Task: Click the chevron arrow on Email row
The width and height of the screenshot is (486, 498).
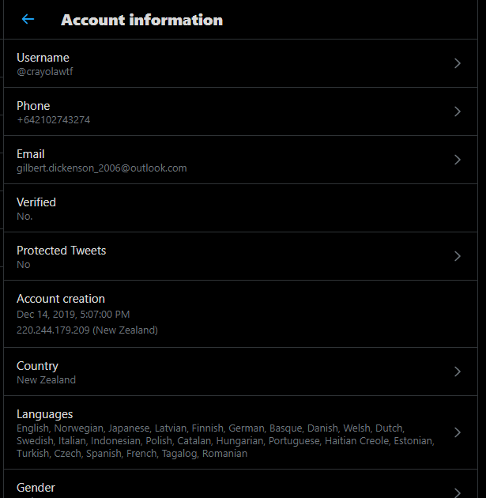Action: pyautogui.click(x=458, y=160)
